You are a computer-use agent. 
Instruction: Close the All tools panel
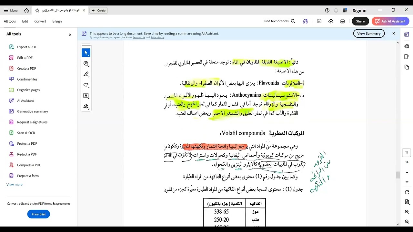pyautogui.click(x=70, y=34)
